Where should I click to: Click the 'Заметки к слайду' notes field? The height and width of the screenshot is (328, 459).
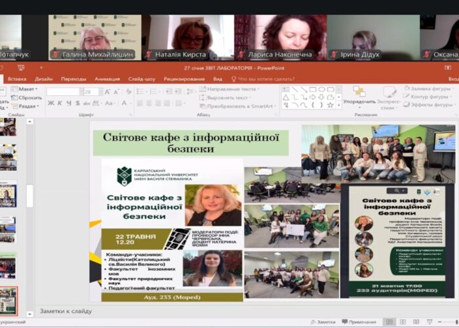click(x=66, y=310)
